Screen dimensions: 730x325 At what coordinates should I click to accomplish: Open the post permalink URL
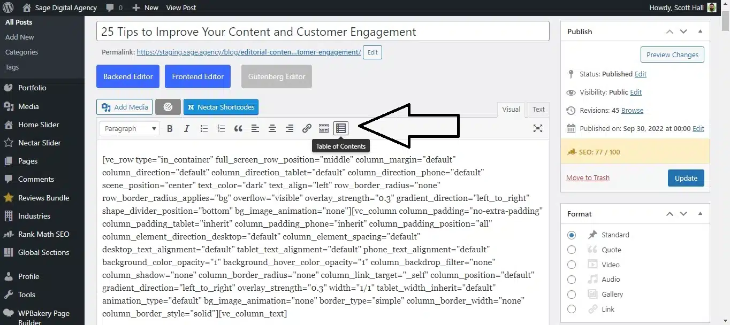pyautogui.click(x=249, y=52)
